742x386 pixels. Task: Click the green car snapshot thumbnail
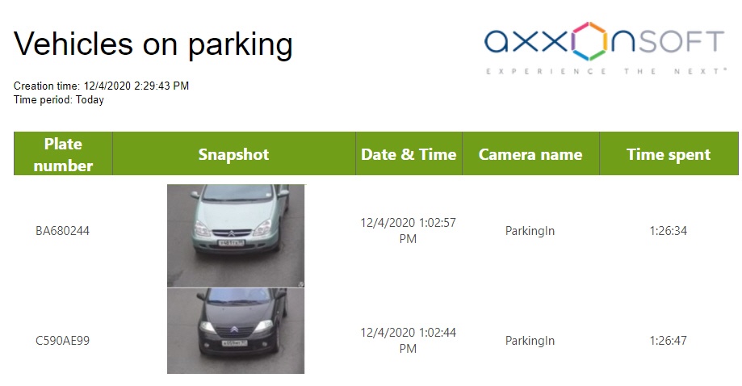[236, 235]
